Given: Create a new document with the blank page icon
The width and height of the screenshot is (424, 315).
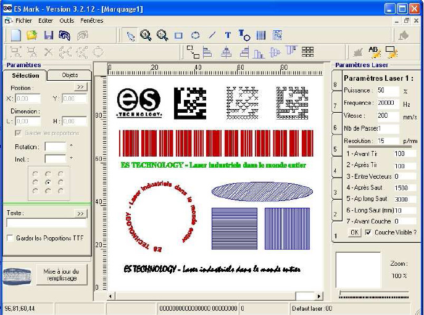Looking at the screenshot, I should coord(15,35).
